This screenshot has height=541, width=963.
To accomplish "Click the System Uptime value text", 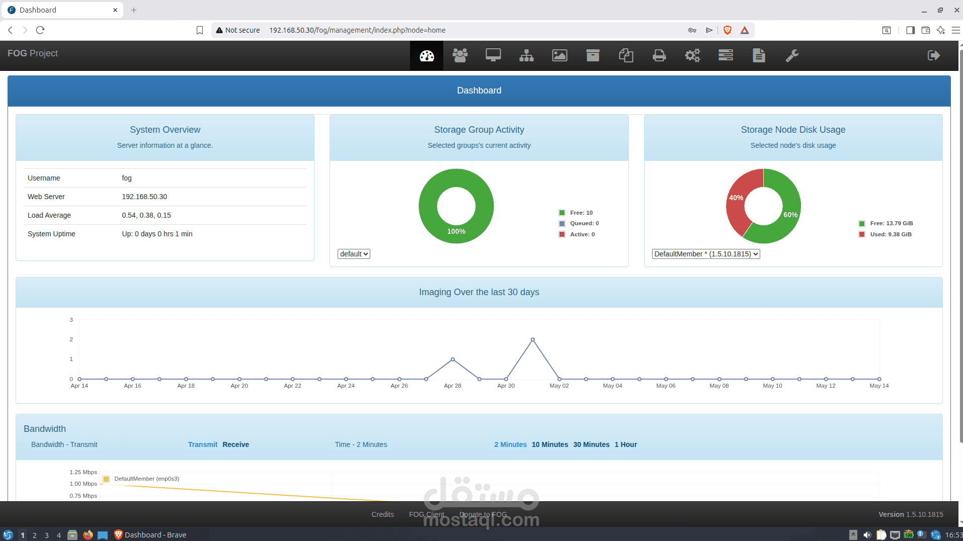I will tap(157, 234).
